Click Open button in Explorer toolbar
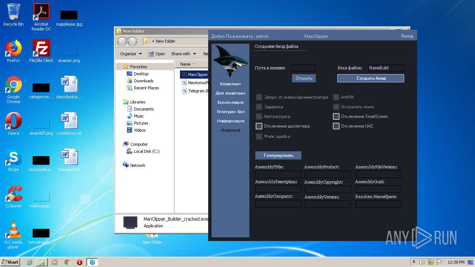Screen dimensions: 475x267 [157, 54]
